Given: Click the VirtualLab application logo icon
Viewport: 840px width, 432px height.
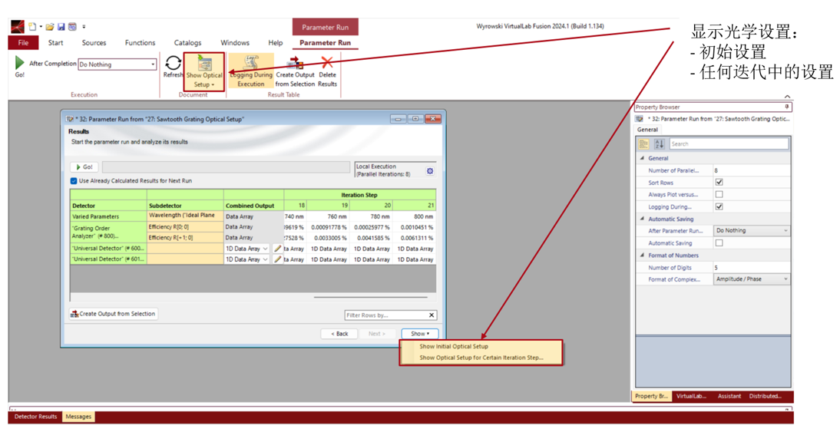Looking at the screenshot, I should pyautogui.click(x=18, y=26).
